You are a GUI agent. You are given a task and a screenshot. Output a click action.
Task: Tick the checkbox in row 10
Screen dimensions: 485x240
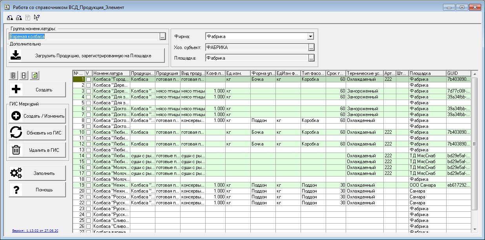point(88,132)
